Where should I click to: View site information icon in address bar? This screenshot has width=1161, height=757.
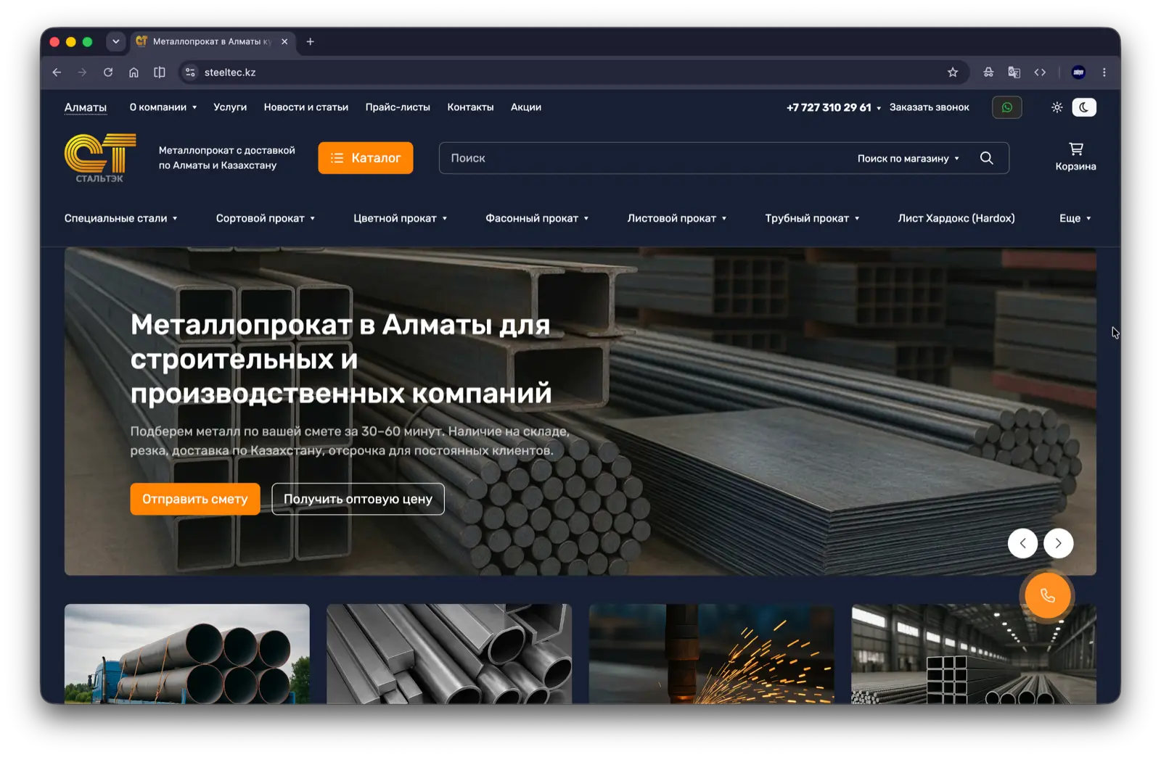point(190,73)
